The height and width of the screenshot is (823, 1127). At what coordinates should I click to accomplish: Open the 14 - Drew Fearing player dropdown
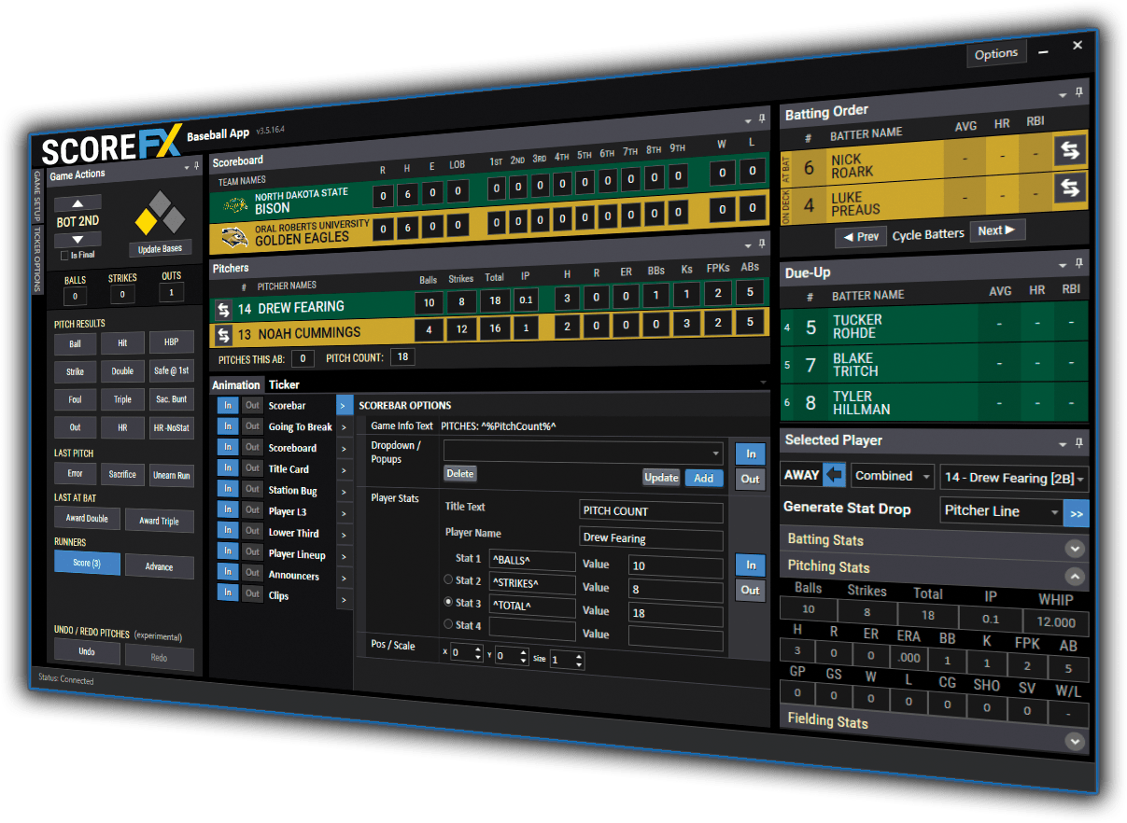point(1014,478)
